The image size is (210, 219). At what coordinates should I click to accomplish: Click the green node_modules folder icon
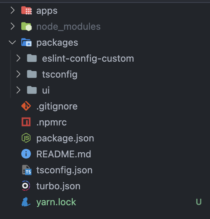[26, 26]
